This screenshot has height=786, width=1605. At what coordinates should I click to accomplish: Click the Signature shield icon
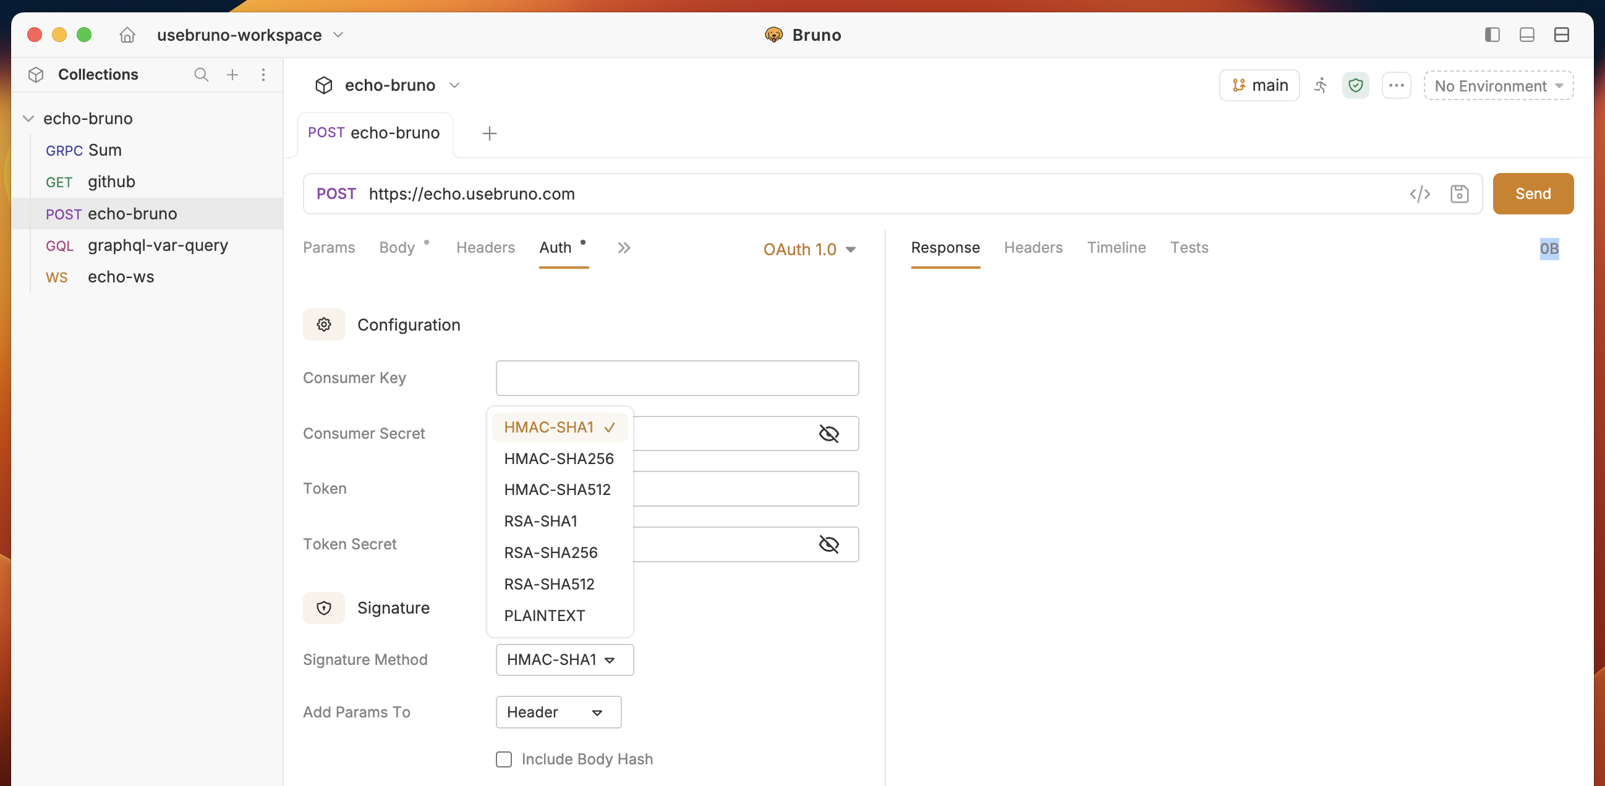pyautogui.click(x=324, y=608)
